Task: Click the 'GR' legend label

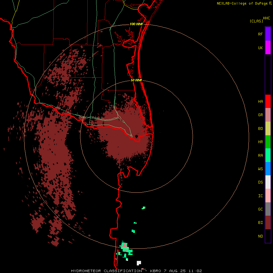Action: (260, 115)
